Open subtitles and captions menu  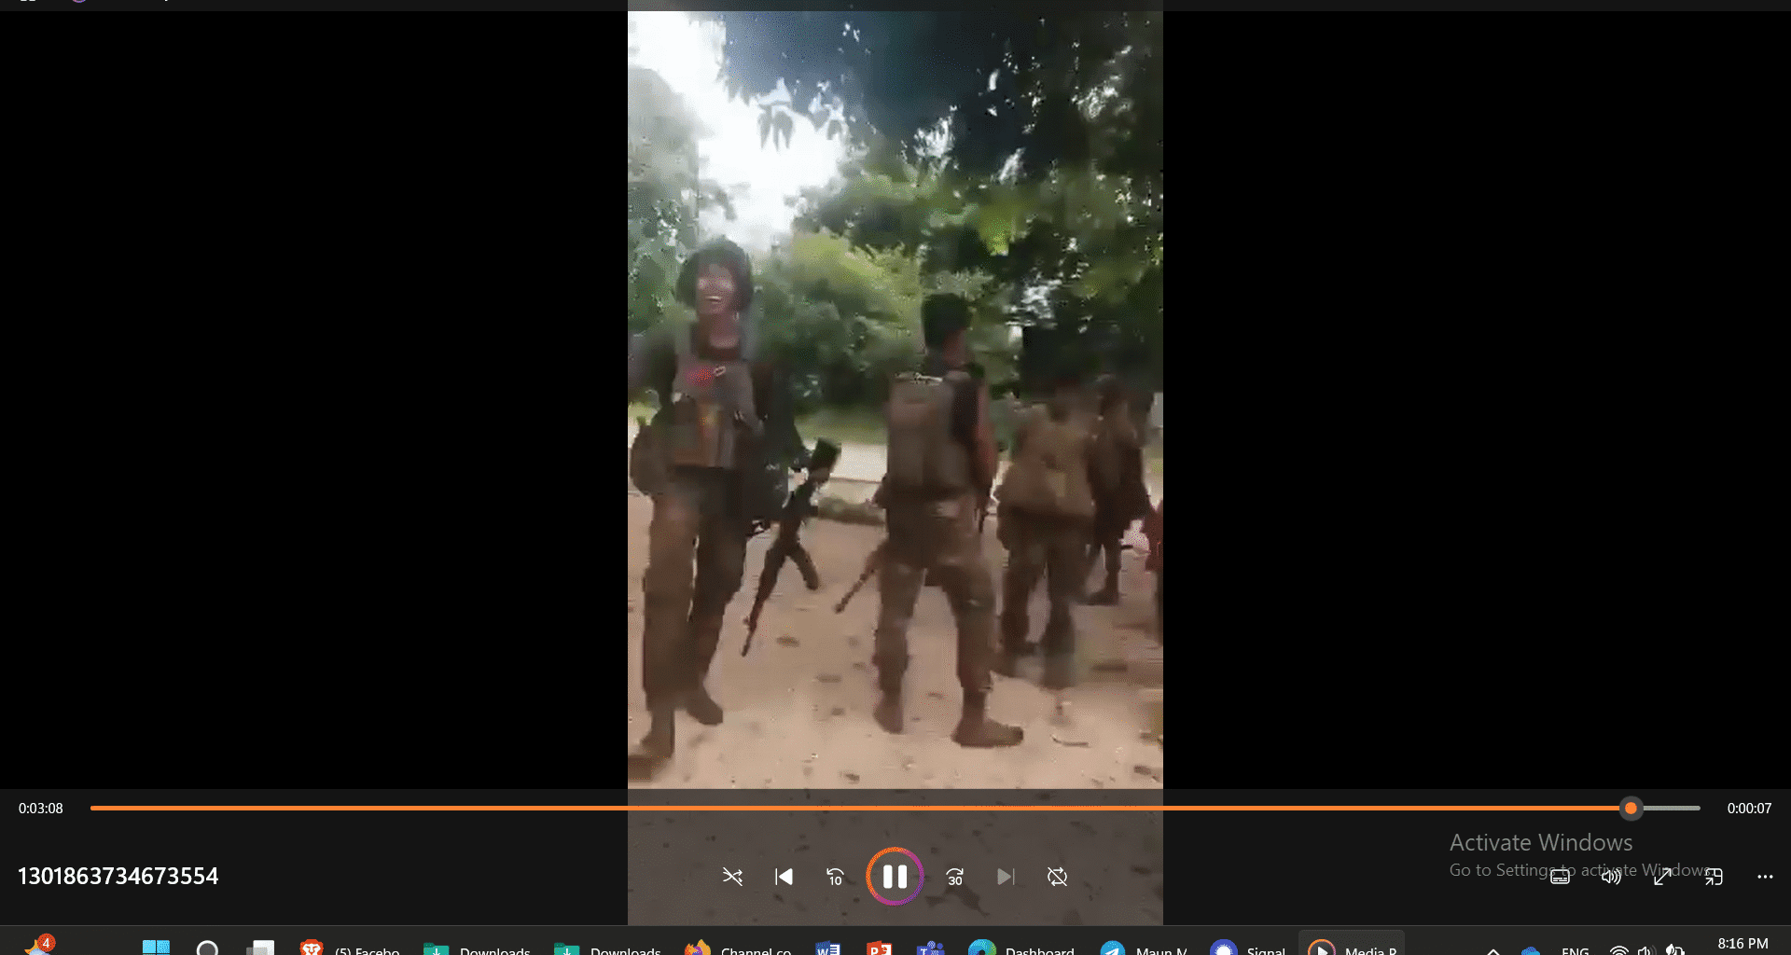point(1560,877)
